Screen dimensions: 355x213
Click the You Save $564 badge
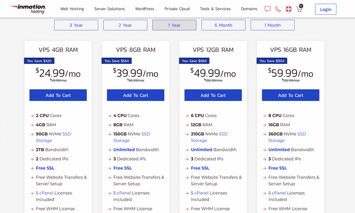pyautogui.click(x=117, y=61)
